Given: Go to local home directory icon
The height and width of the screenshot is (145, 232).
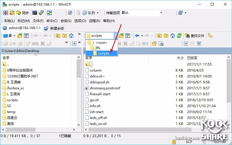Looking at the screenshot, I should coord(71,36).
